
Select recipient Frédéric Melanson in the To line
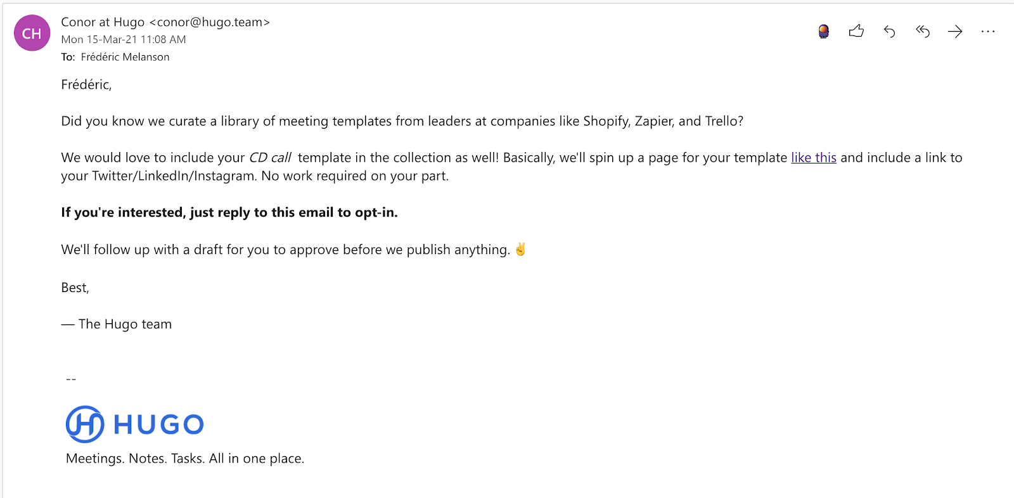(x=125, y=57)
